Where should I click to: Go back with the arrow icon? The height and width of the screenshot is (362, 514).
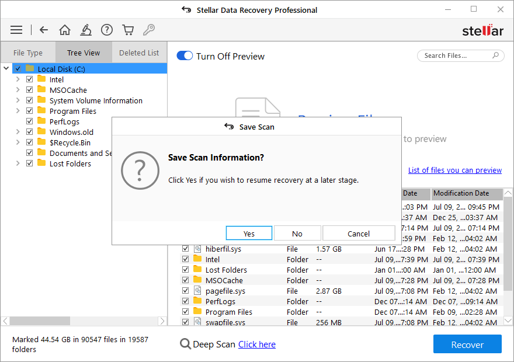tap(44, 30)
